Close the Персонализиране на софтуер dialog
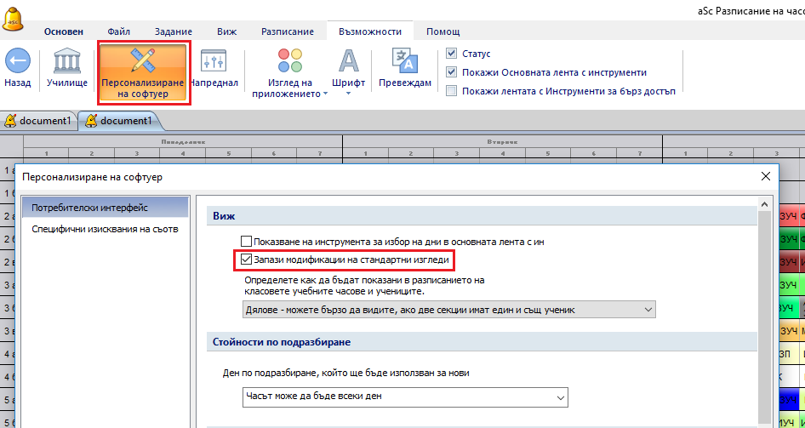This screenshot has width=805, height=428. [764, 176]
